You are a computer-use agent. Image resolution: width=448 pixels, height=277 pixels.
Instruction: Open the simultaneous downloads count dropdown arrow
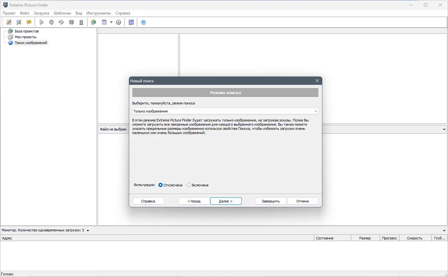88,230
